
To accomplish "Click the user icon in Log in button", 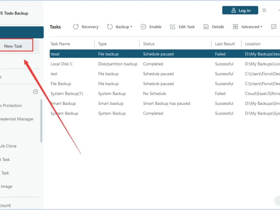I will coord(233,10).
